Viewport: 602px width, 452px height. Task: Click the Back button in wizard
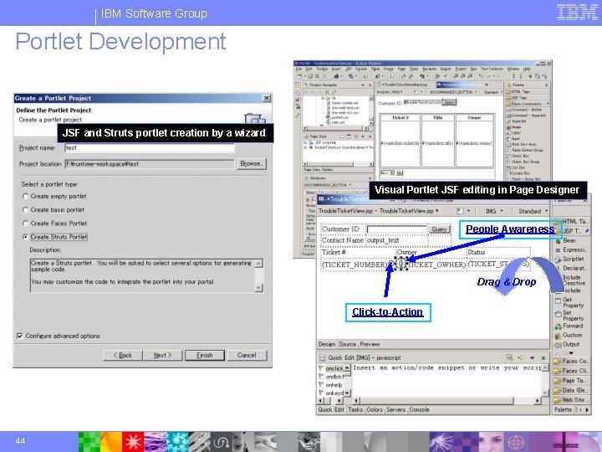click(123, 355)
